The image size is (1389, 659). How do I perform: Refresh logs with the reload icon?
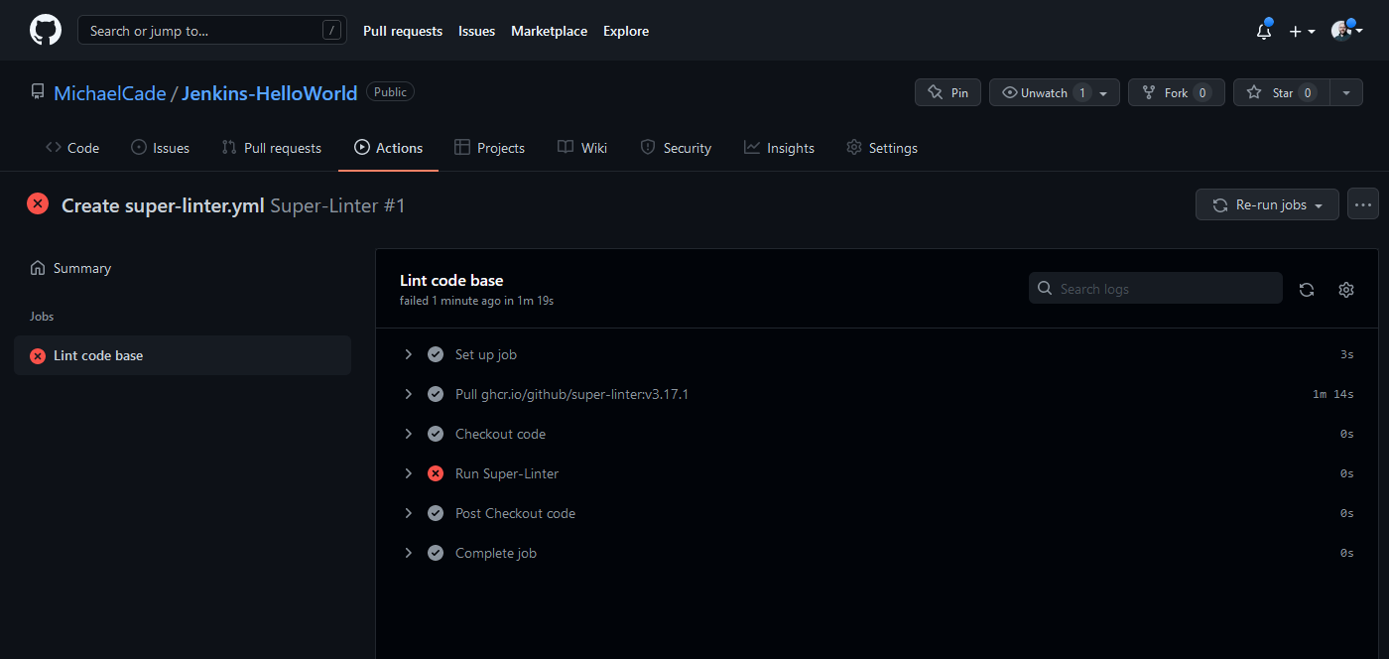coord(1307,290)
